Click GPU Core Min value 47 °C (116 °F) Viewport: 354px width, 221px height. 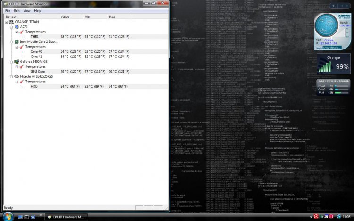(x=95, y=72)
